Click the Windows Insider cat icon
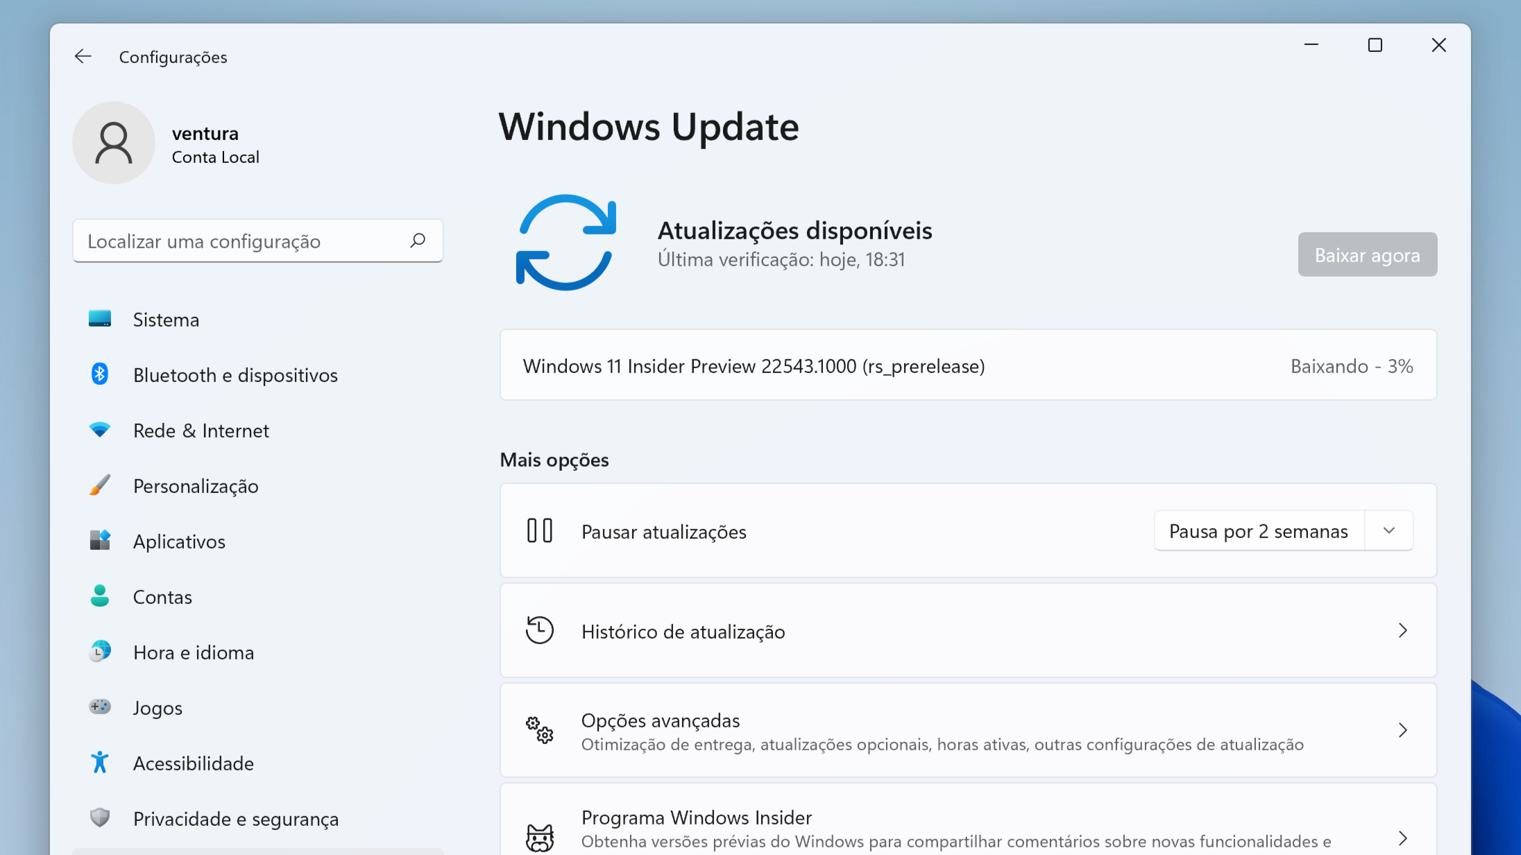Screen dimensions: 1521x855 pyautogui.click(x=540, y=838)
